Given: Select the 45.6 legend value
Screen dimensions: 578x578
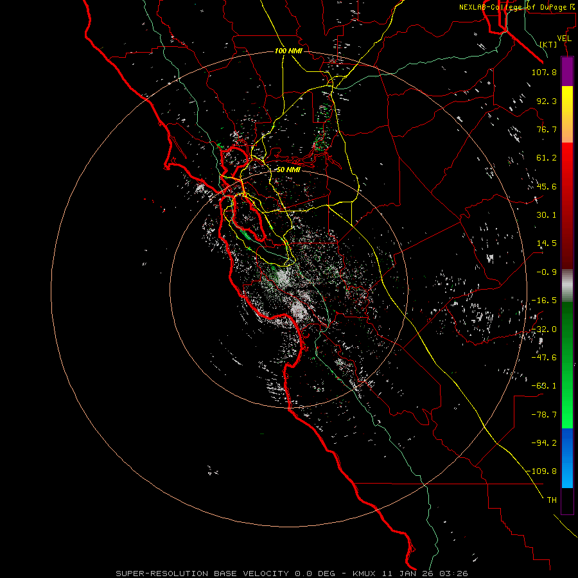Looking at the screenshot, I should (547, 186).
